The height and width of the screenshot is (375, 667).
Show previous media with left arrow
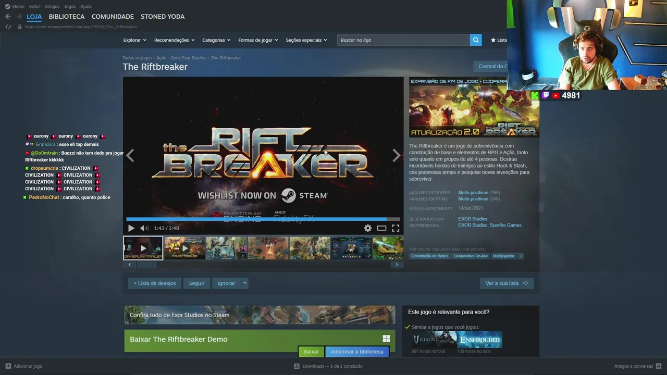130,155
